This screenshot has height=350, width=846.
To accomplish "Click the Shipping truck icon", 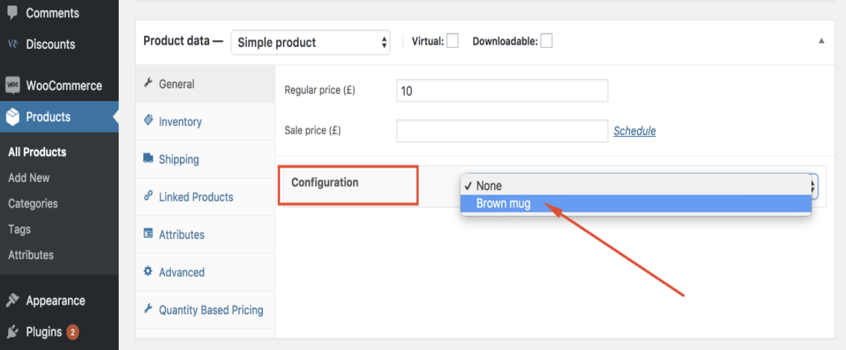I will [x=148, y=159].
